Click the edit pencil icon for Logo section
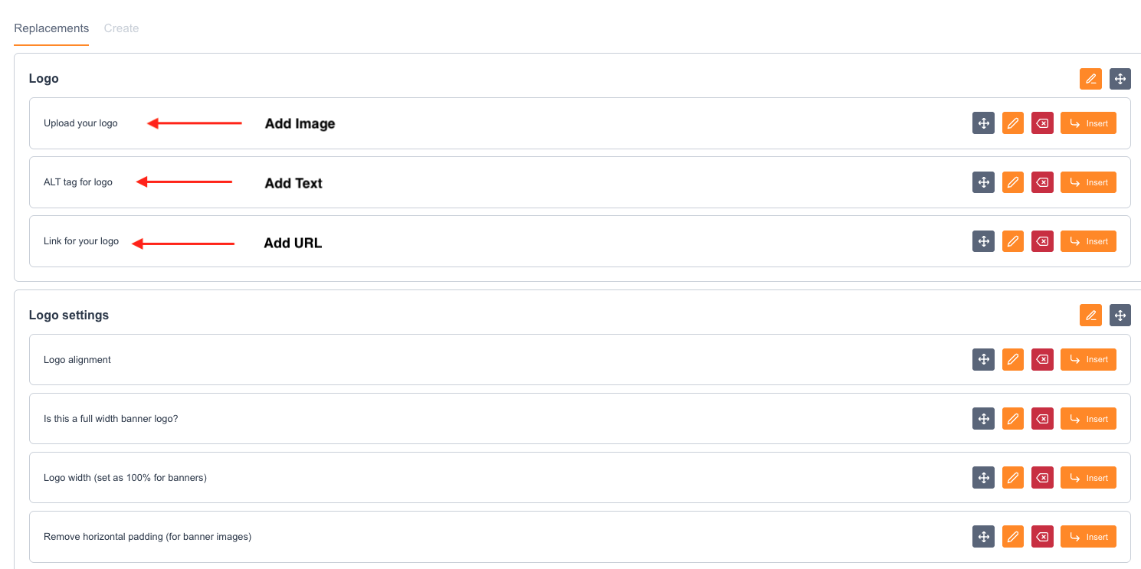Viewport: 1141px width, 569px height. 1090,79
